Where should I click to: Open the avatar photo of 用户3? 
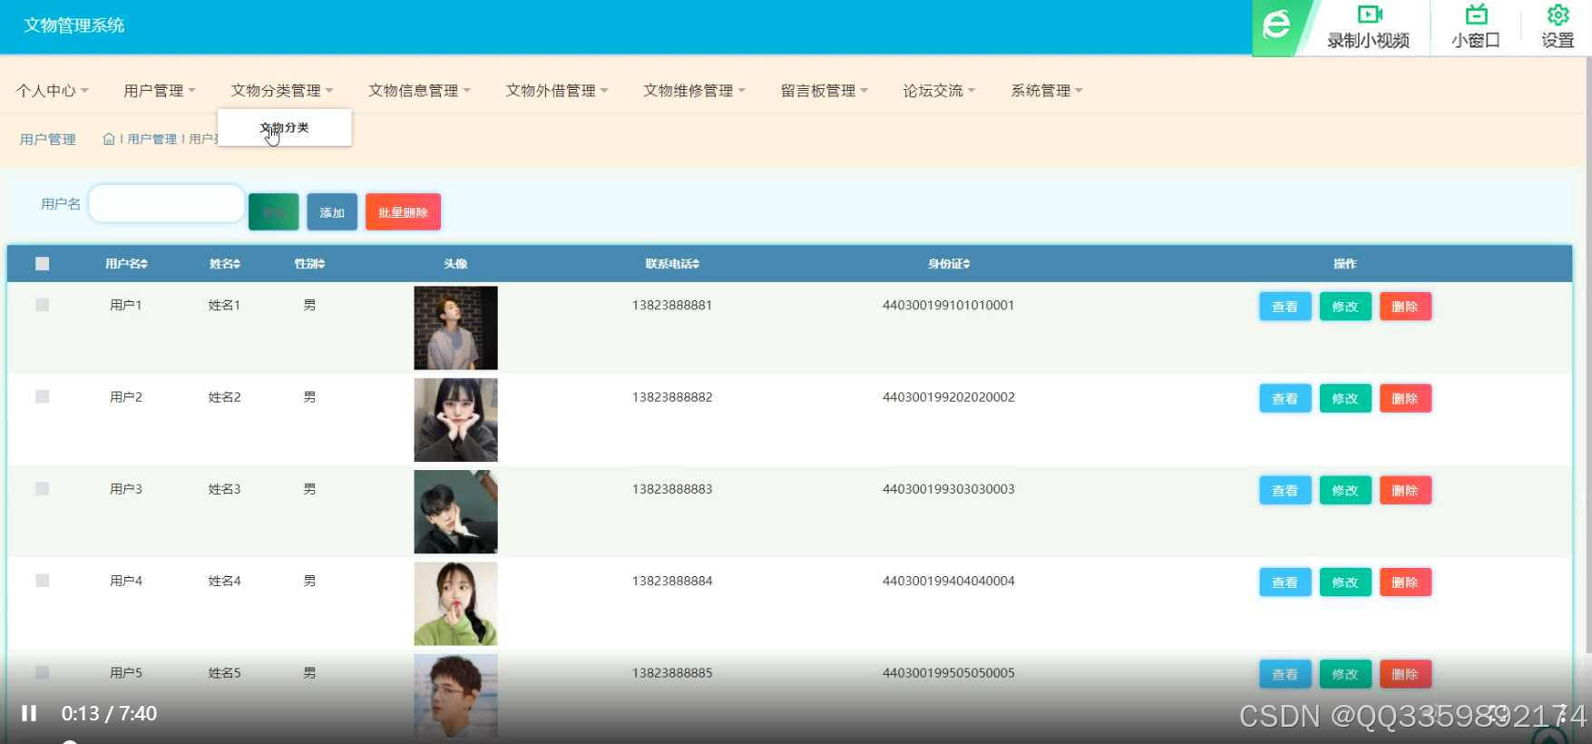pyautogui.click(x=455, y=512)
